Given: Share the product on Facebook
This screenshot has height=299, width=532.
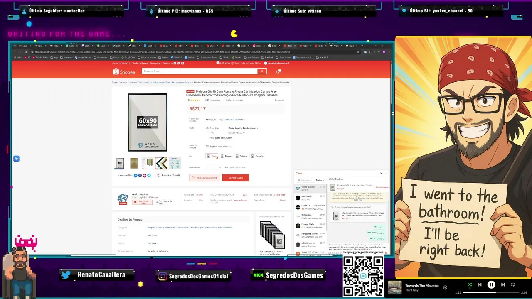Looking at the screenshot, I should (140, 176).
